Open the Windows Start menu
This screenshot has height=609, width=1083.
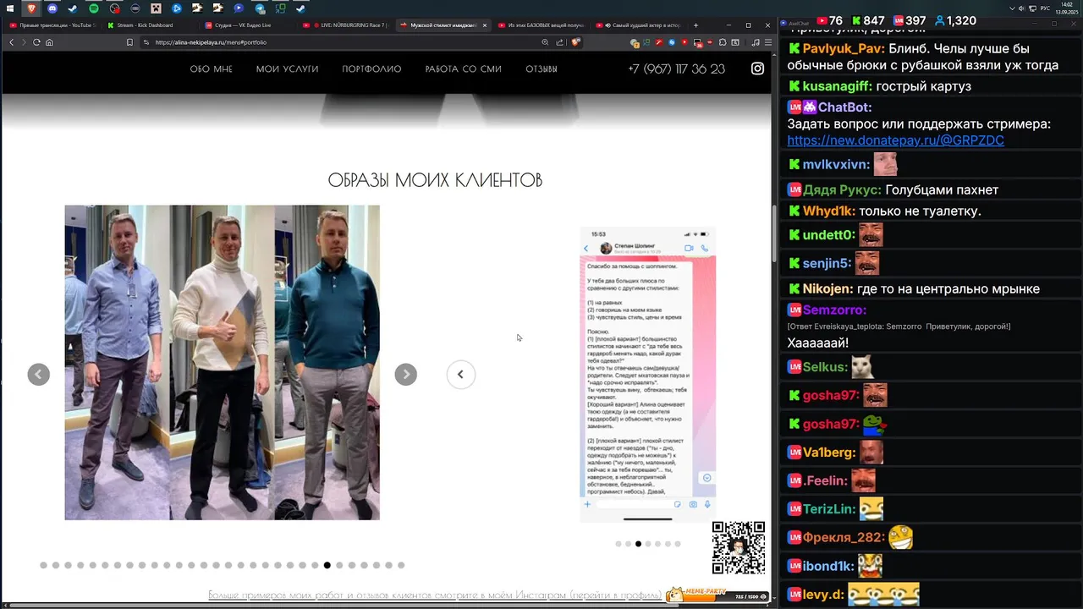point(11,8)
